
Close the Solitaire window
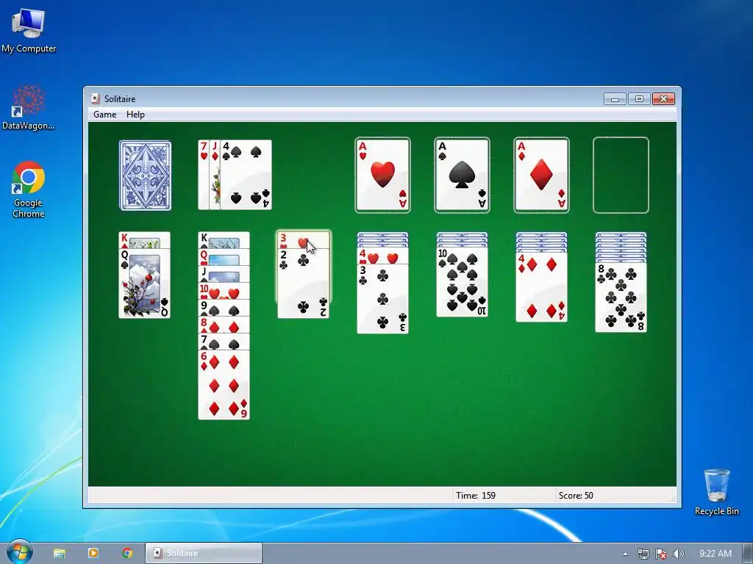[663, 99]
